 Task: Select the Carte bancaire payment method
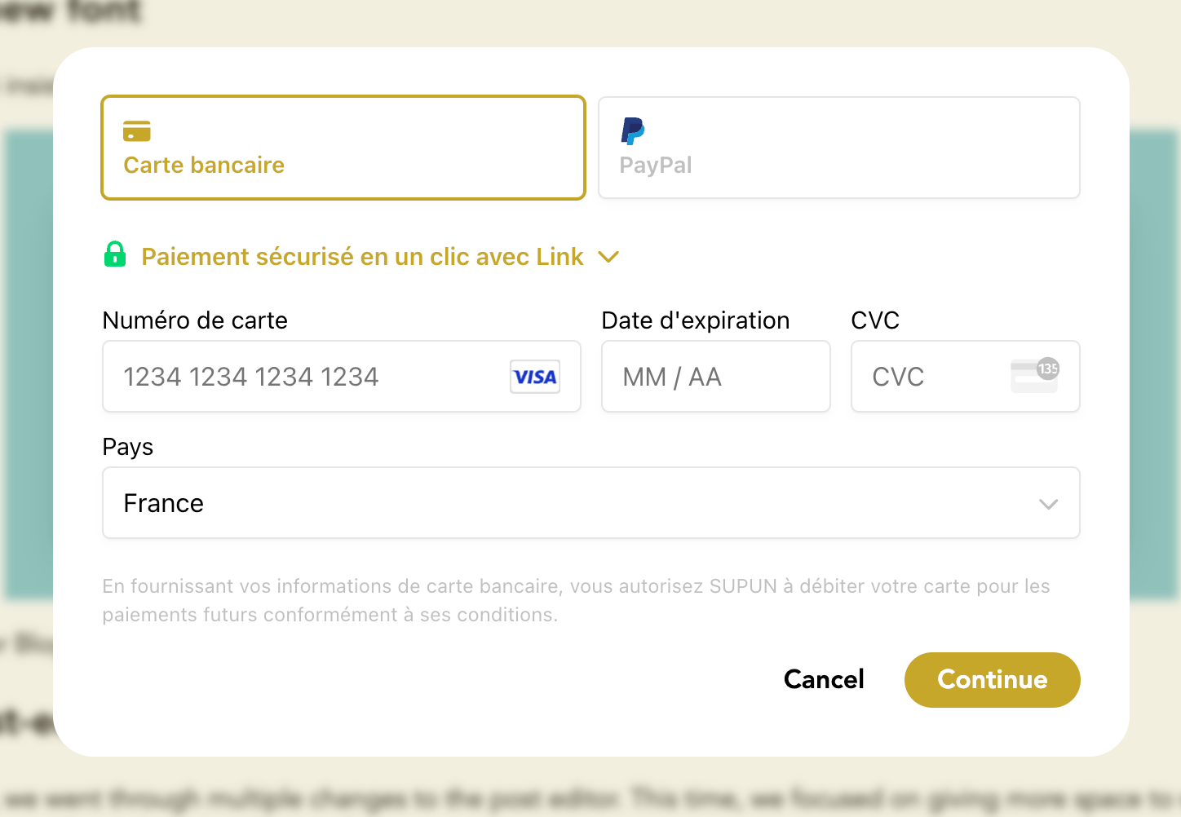(343, 148)
